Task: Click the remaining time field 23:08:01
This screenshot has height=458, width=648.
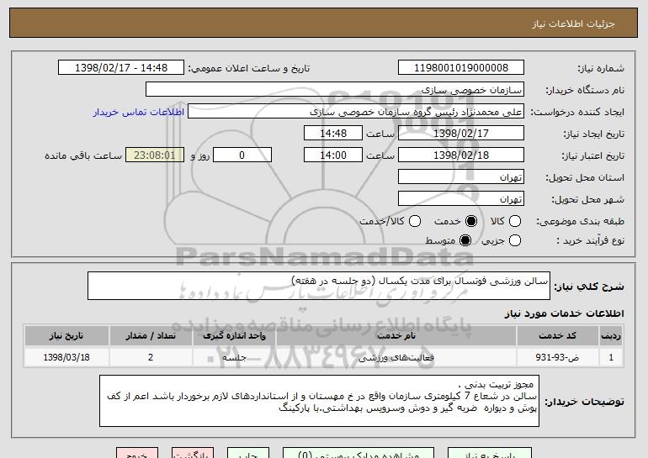Action: pos(155,155)
